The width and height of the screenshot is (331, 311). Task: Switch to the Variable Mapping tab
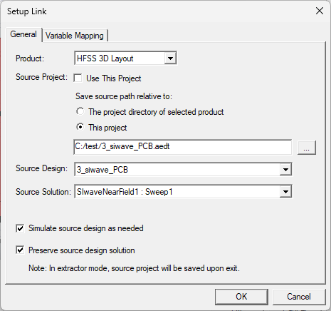pos(75,36)
